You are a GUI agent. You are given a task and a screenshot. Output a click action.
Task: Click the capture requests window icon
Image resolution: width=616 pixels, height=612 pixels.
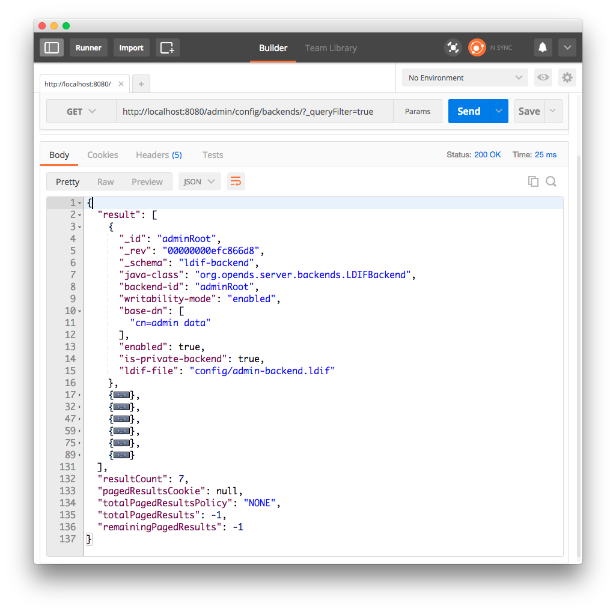pos(167,47)
